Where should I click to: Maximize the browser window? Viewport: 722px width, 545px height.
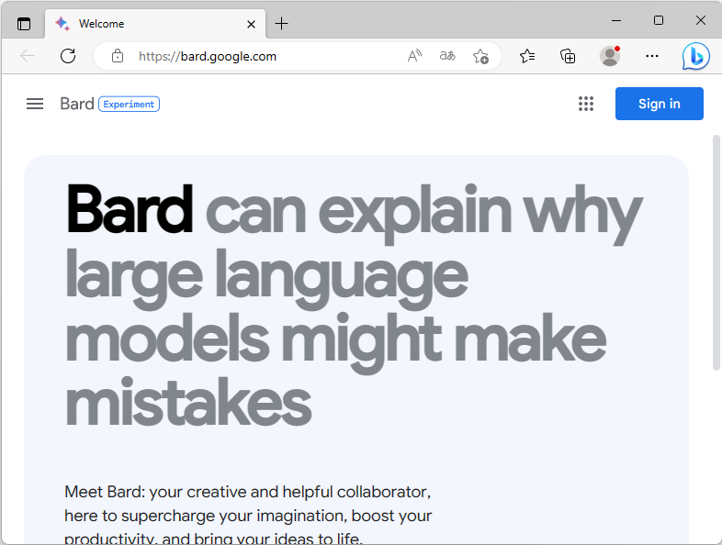[659, 21]
